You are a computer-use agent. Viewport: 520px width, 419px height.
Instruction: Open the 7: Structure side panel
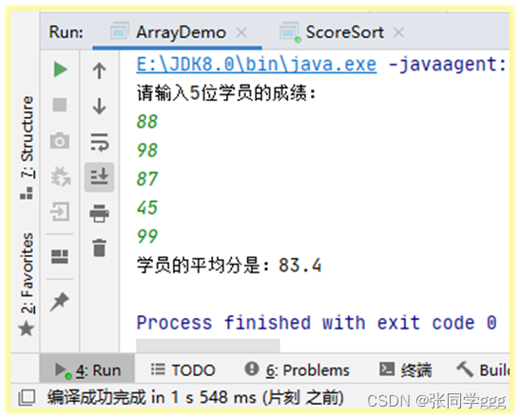(28, 148)
